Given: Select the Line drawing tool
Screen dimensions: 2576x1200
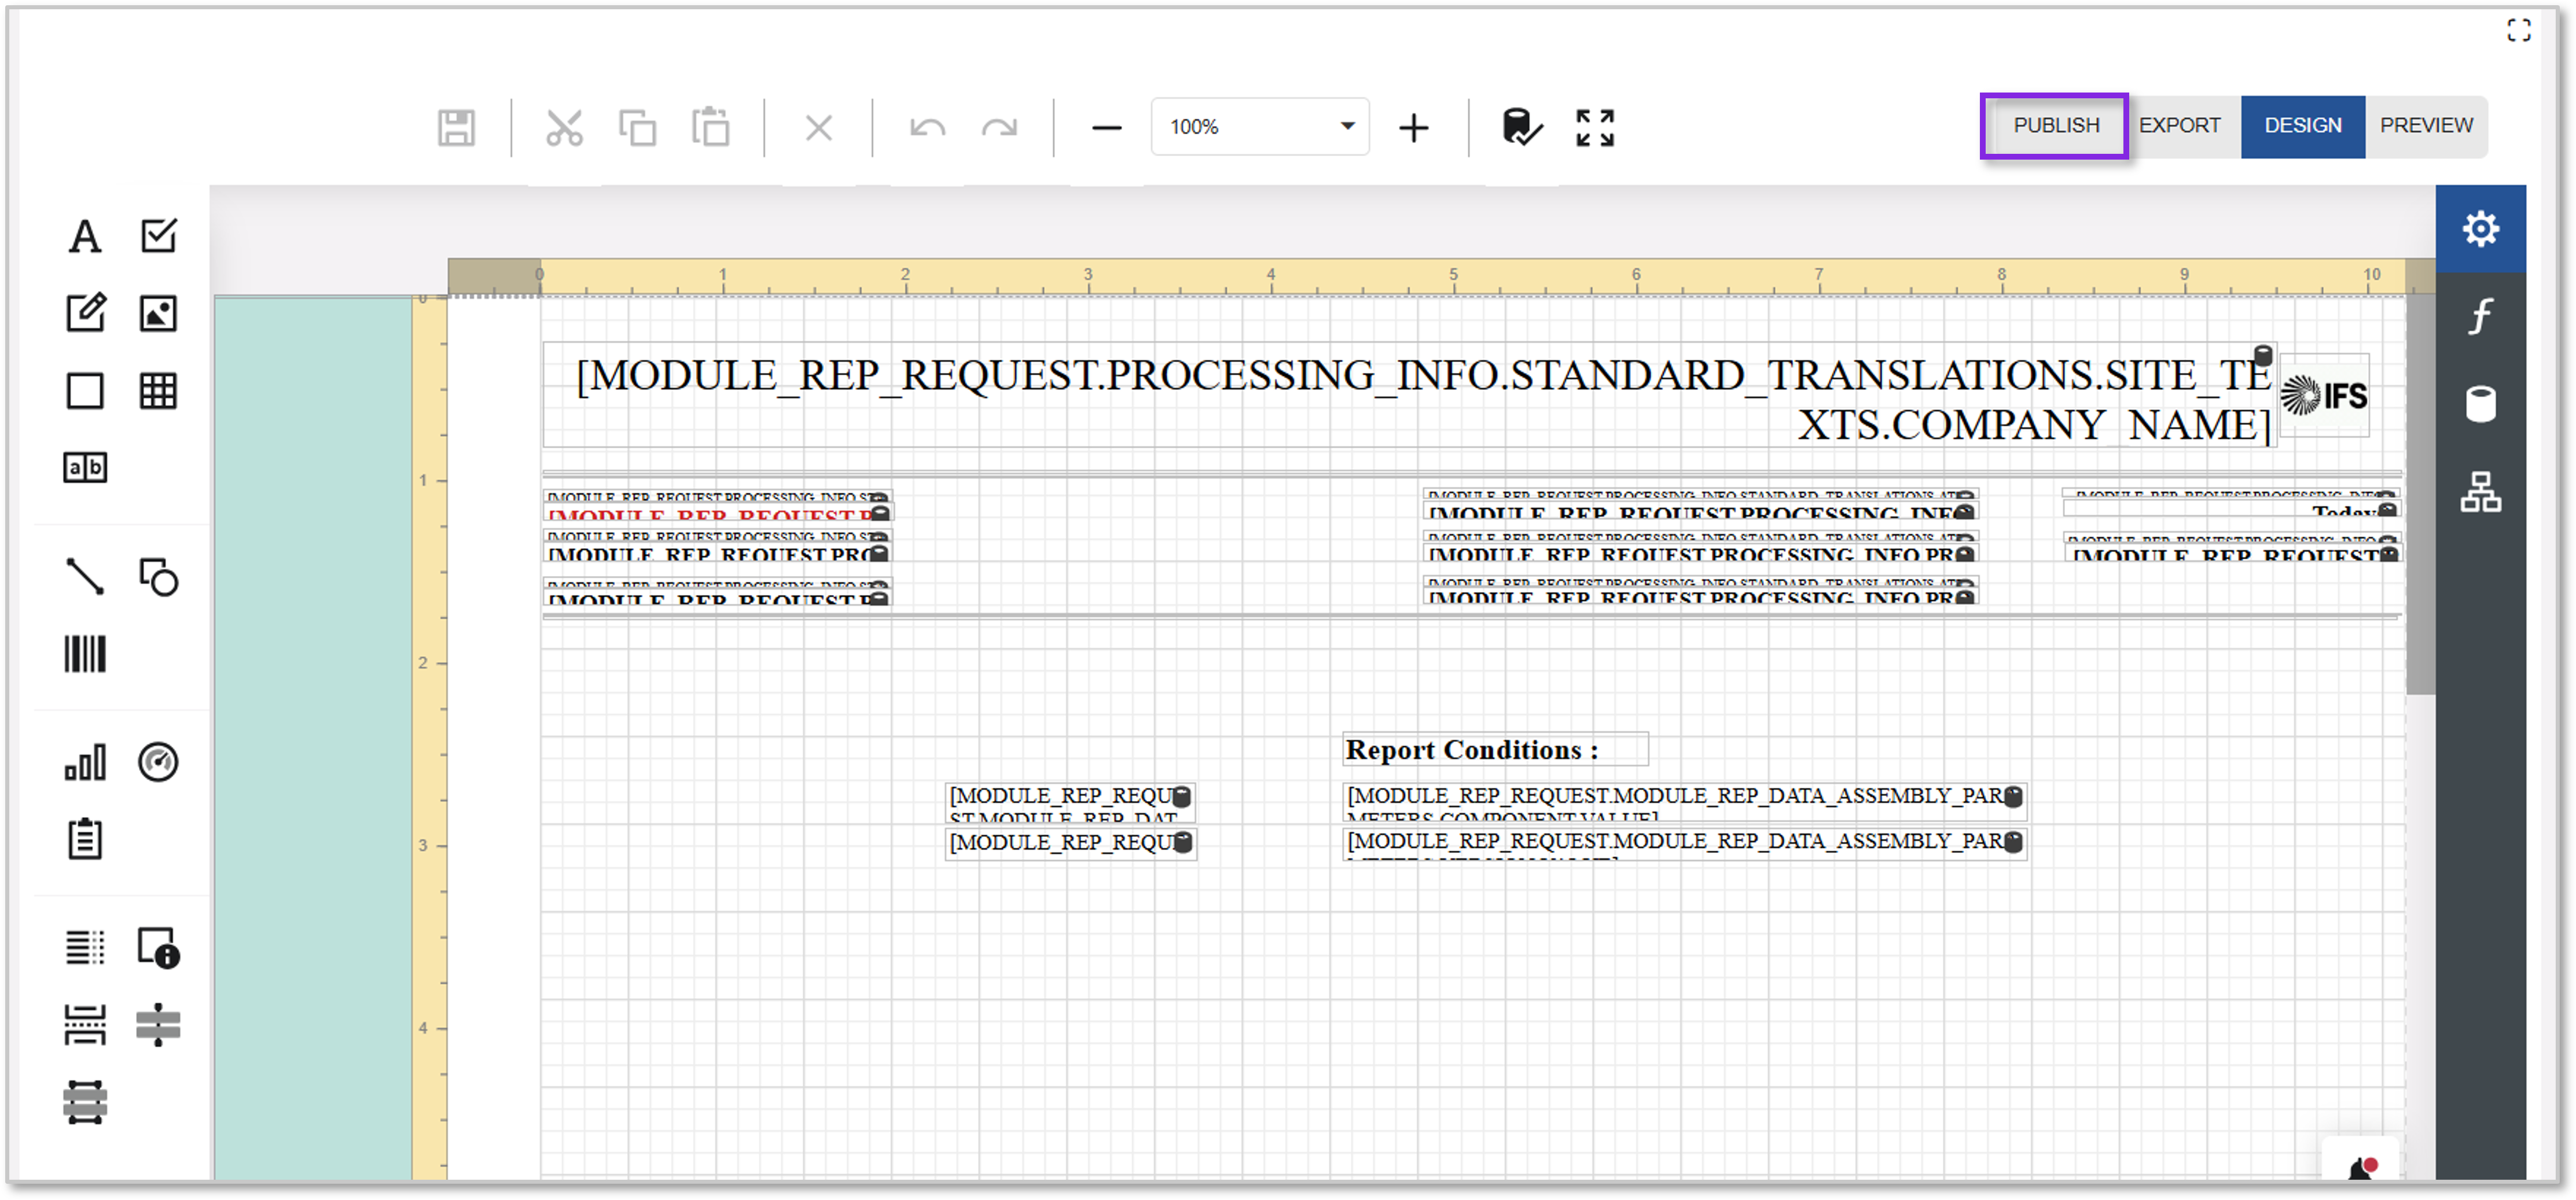Looking at the screenshot, I should pyautogui.click(x=85, y=577).
